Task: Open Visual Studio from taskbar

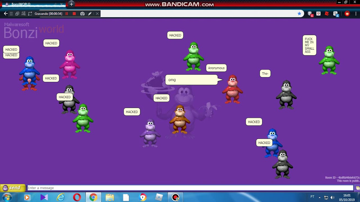Action: pyautogui.click(x=44, y=197)
